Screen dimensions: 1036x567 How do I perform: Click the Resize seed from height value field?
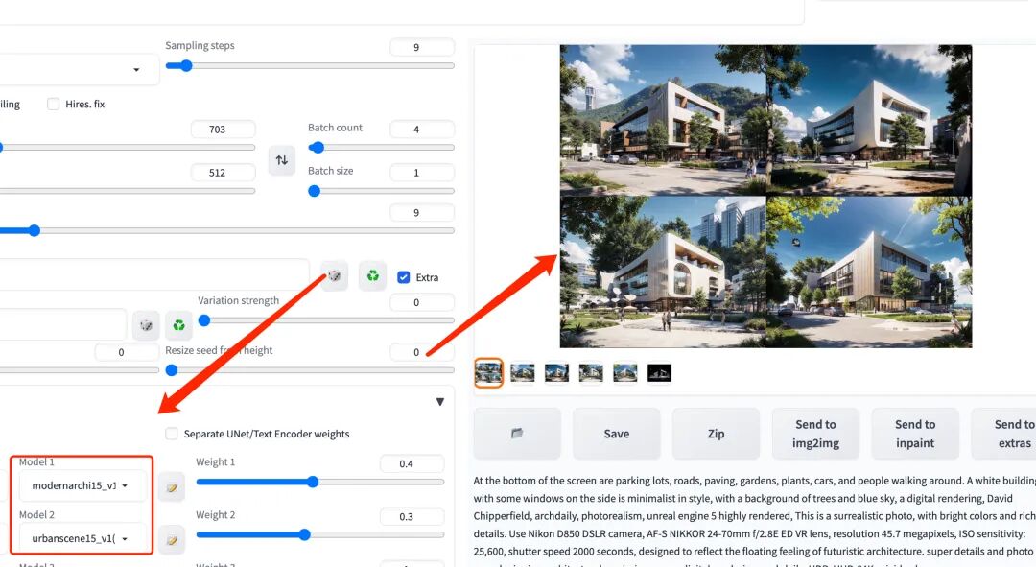click(x=422, y=352)
